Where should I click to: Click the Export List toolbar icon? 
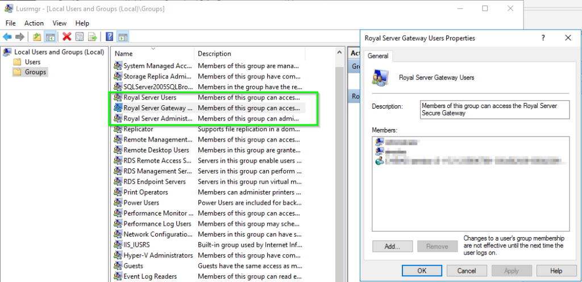click(x=92, y=37)
